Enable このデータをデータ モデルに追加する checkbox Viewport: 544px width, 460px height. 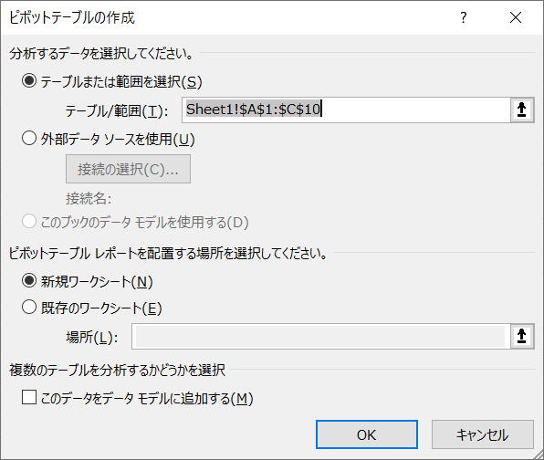pyautogui.click(x=29, y=398)
